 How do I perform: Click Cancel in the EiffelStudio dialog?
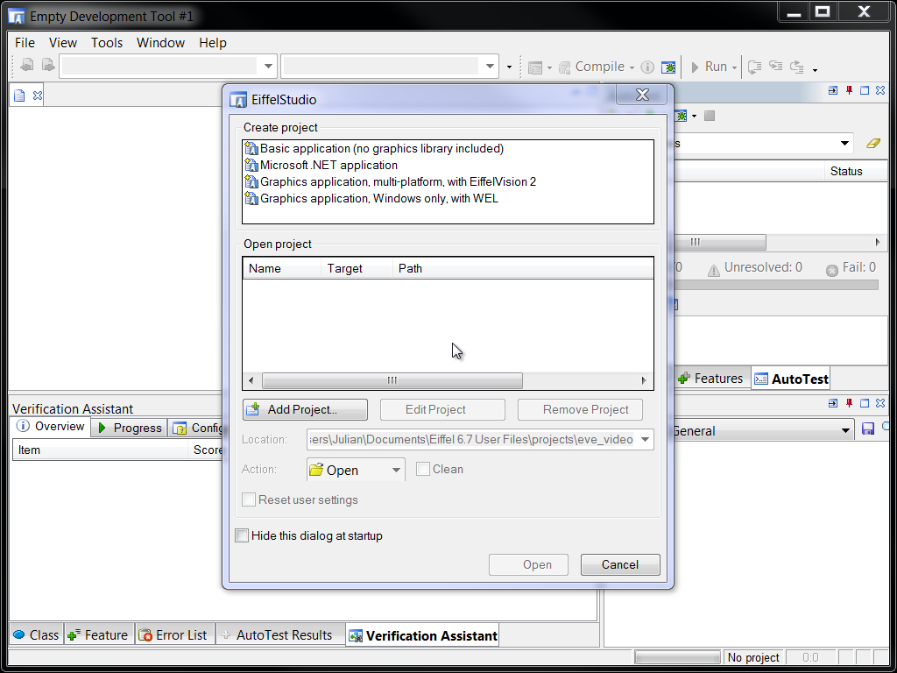[620, 565]
